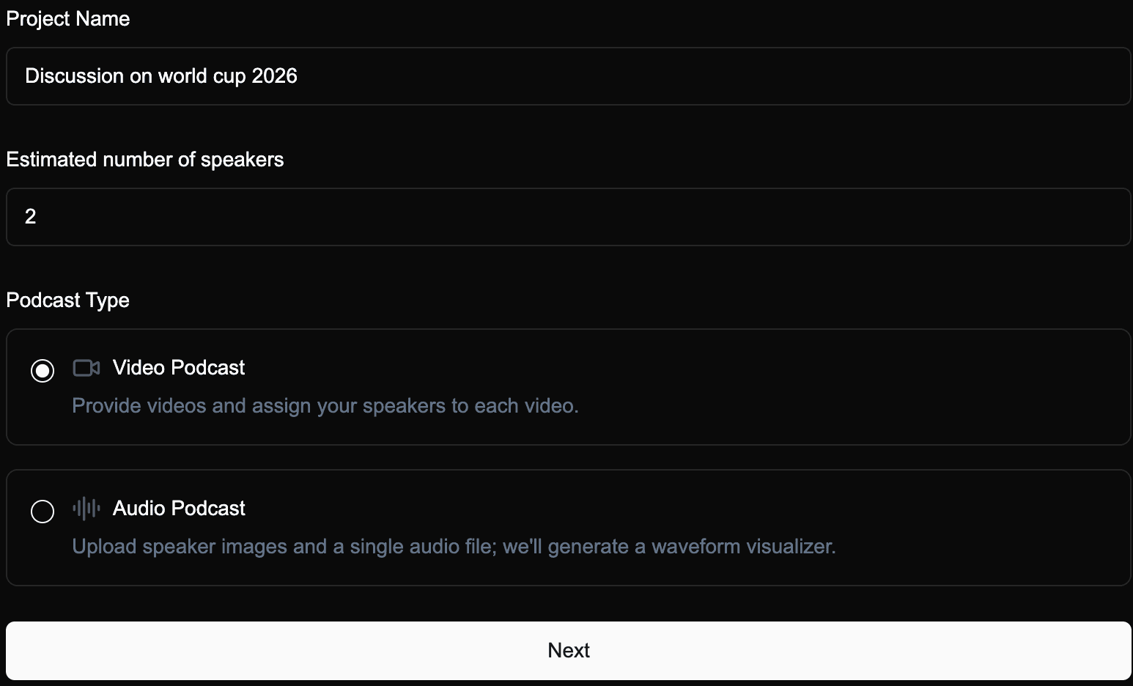Click the Audio Podcast label text
The height and width of the screenshot is (686, 1133).
(x=179, y=508)
